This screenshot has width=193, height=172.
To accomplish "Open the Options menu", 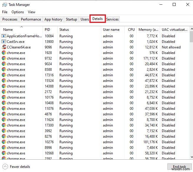I will click(x=18, y=12).
